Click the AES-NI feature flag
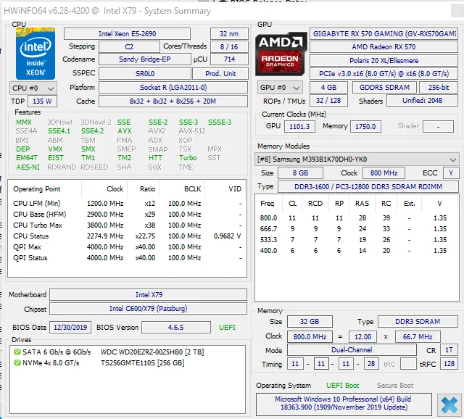464x419 pixels. [28, 167]
